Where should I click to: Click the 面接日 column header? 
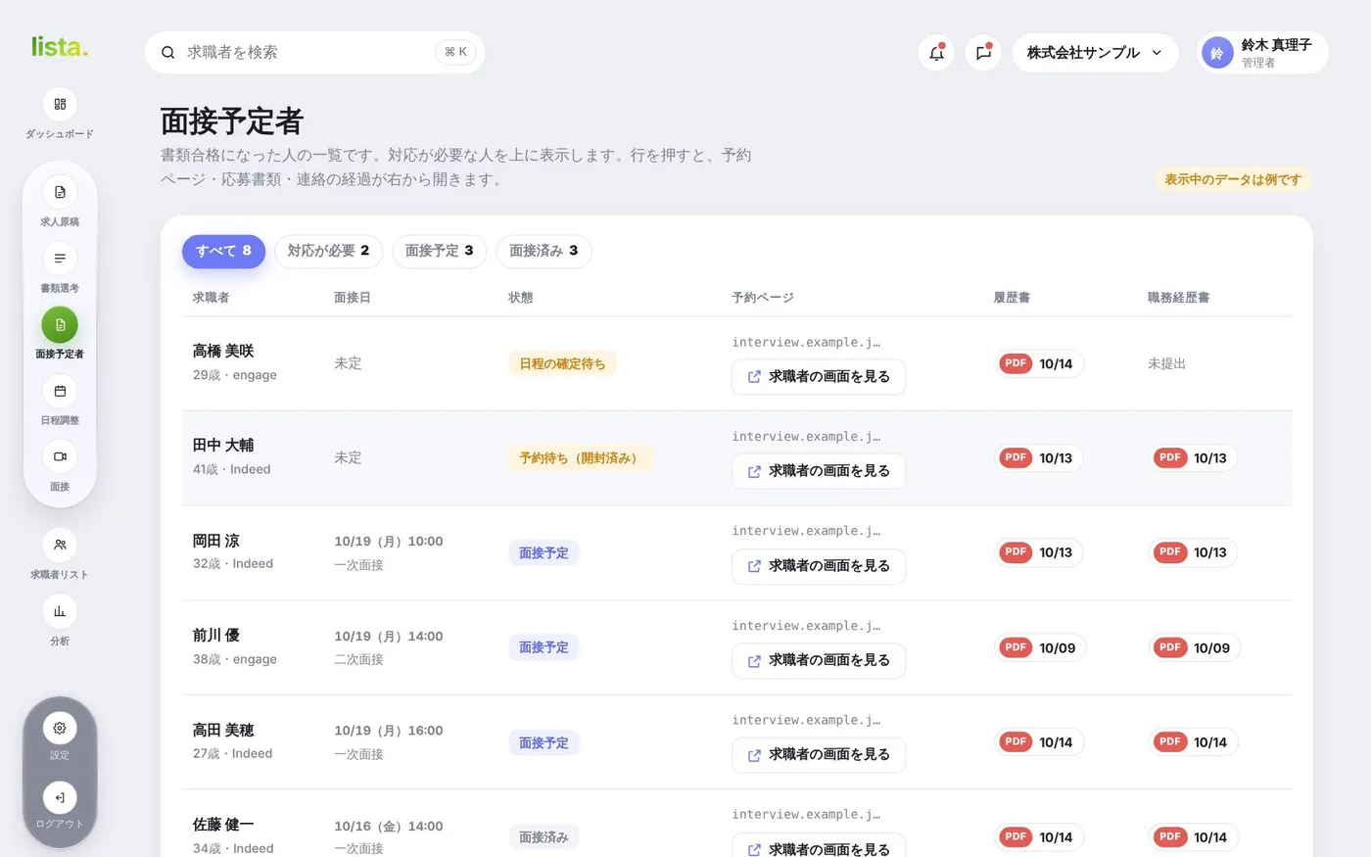[353, 298]
